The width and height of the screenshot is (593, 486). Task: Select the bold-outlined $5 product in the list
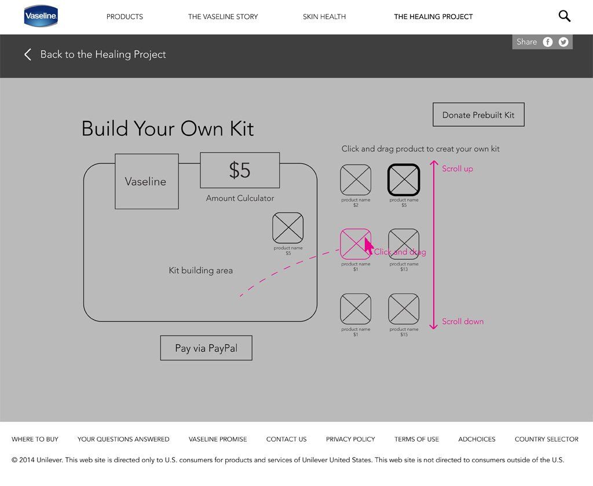pyautogui.click(x=404, y=180)
